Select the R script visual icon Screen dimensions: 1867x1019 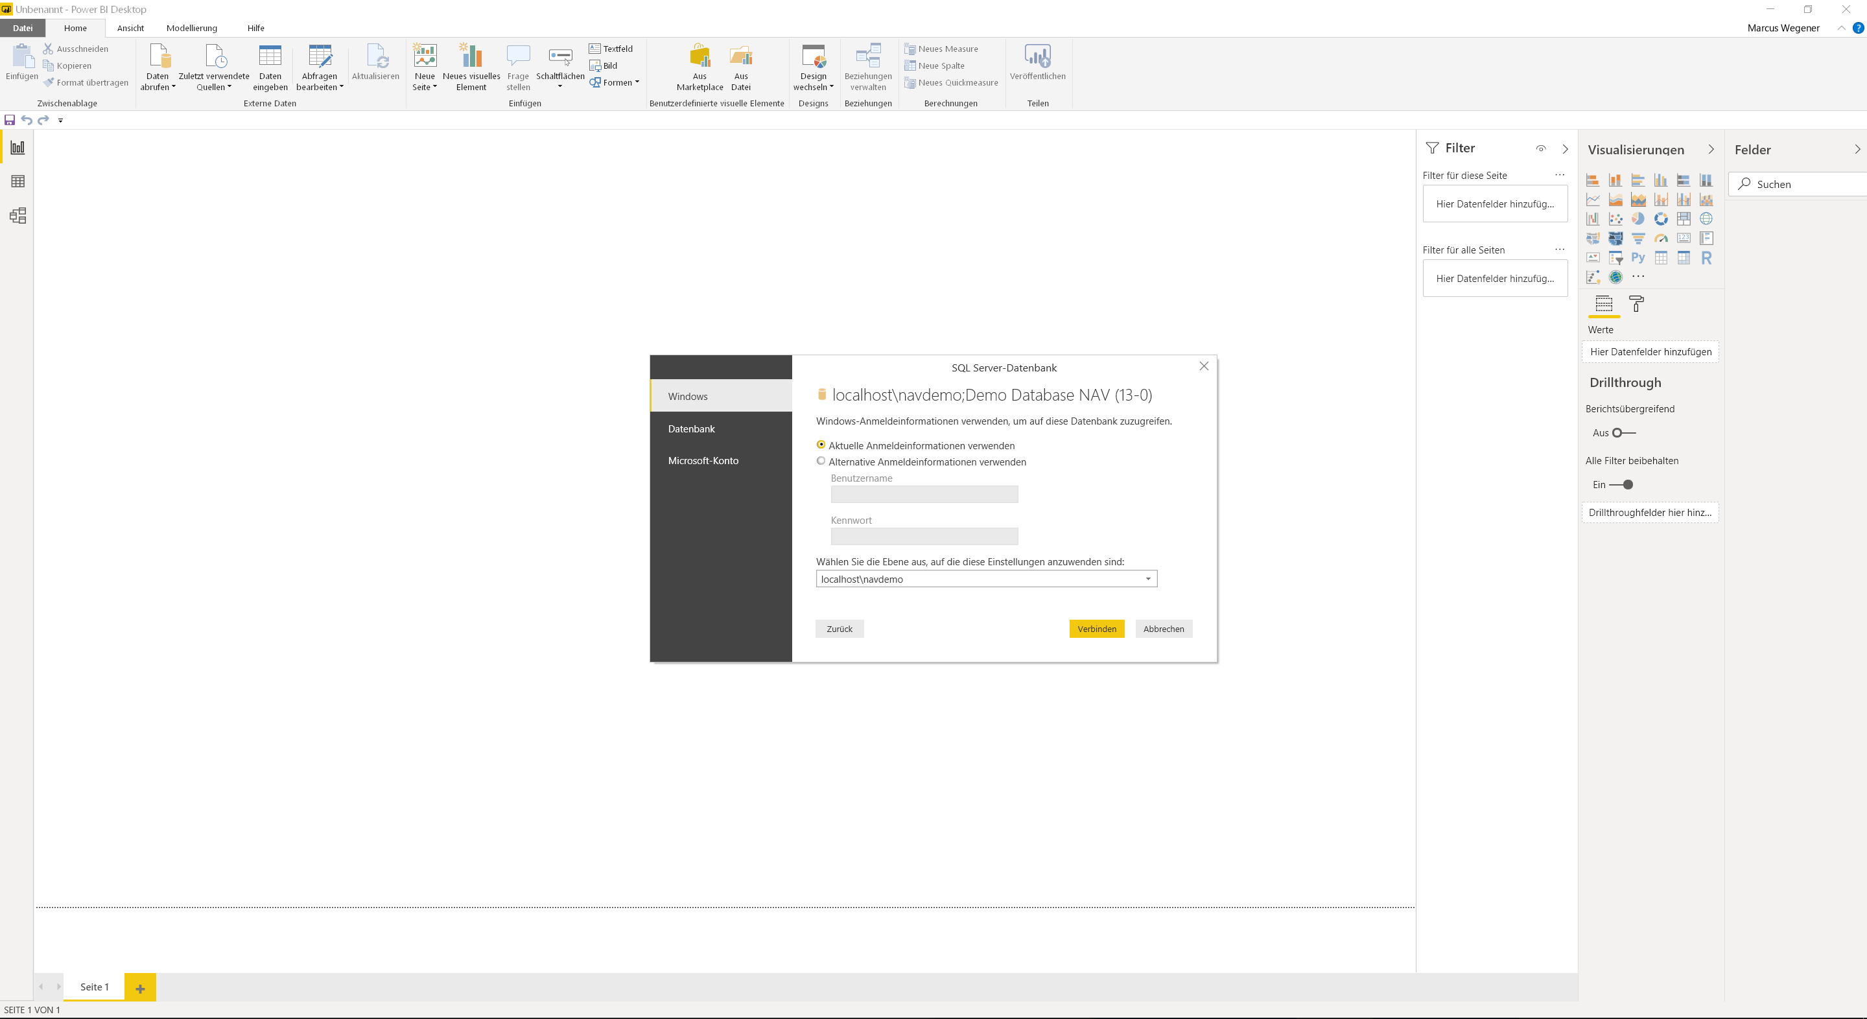pyautogui.click(x=1706, y=257)
